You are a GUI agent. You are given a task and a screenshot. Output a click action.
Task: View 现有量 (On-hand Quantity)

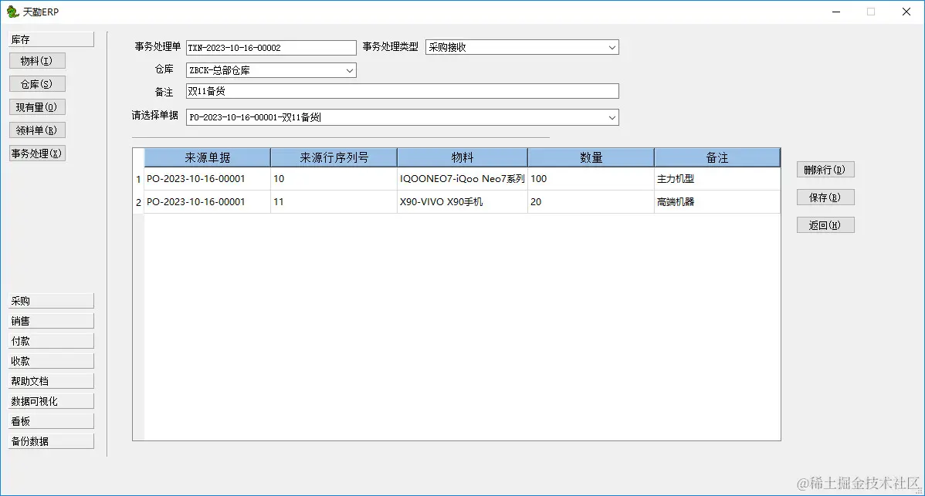click(36, 106)
